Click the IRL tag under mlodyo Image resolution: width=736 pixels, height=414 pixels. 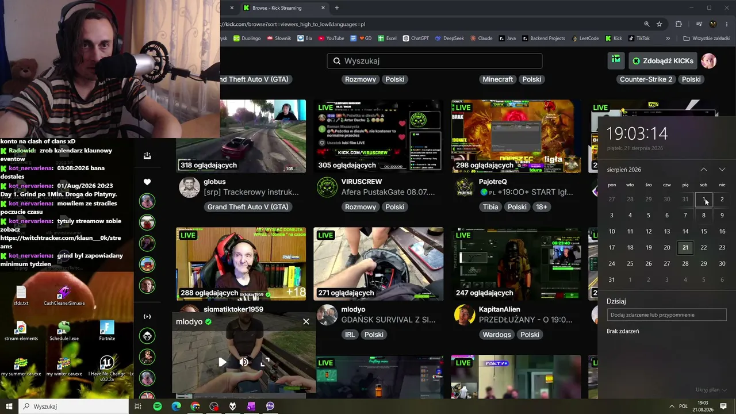click(350, 335)
